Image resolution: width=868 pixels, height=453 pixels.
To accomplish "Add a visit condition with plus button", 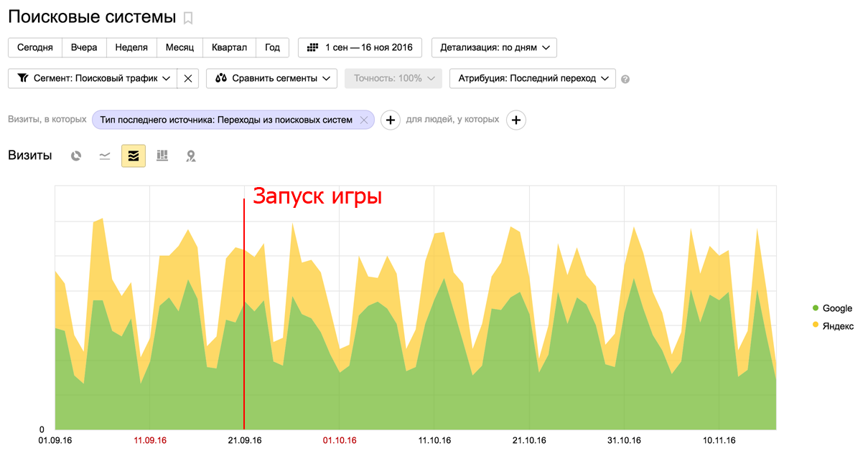I will tap(390, 120).
